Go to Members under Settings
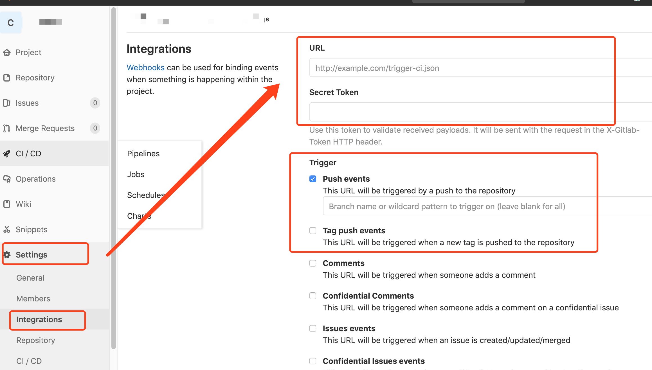This screenshot has width=652, height=370. pyautogui.click(x=33, y=299)
